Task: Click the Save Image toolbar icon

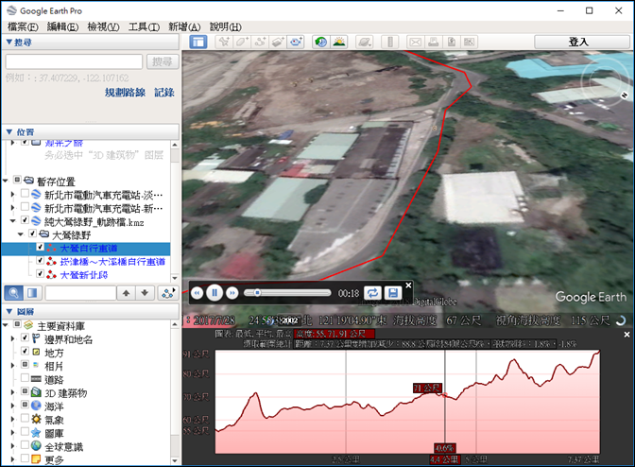Action: tap(452, 42)
